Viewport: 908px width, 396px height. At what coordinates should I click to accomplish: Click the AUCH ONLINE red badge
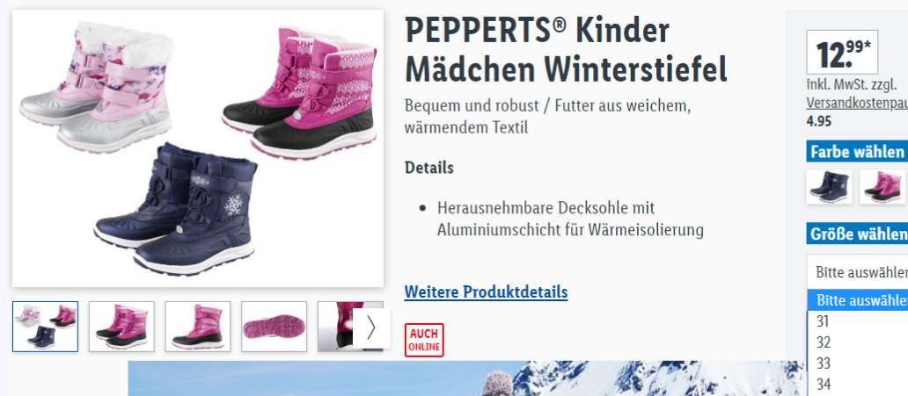coord(424,340)
